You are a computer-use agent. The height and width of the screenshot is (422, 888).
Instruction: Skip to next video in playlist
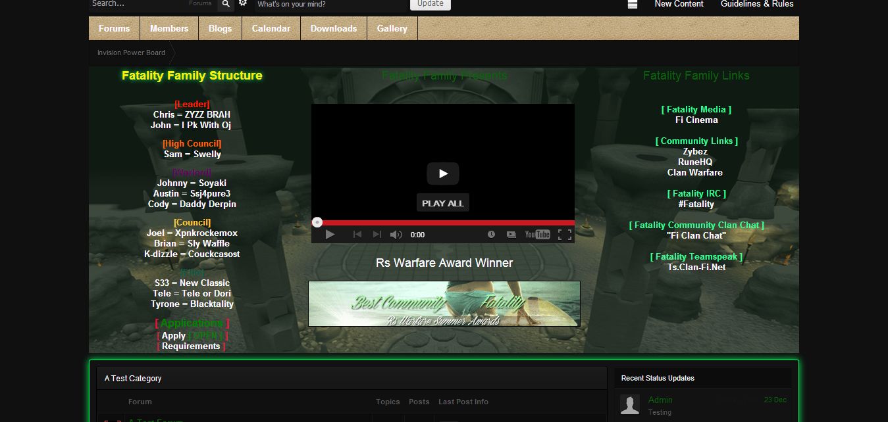point(377,235)
